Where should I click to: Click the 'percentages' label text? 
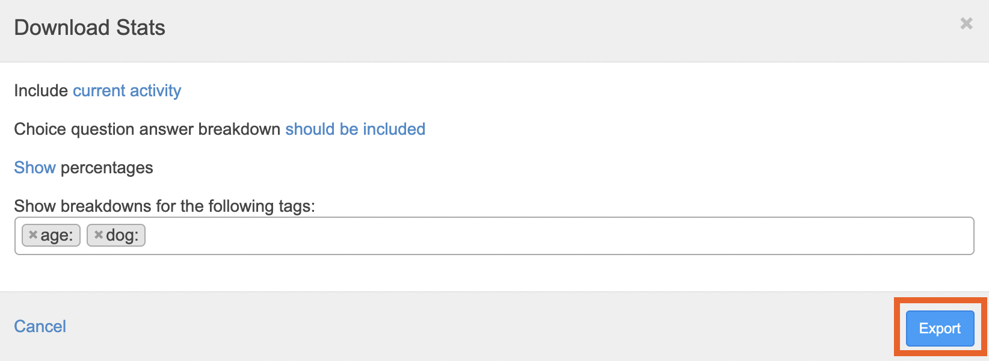(107, 168)
